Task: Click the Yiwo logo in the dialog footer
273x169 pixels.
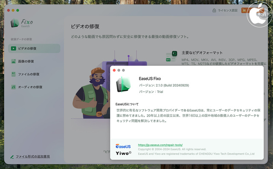Action: click(123, 153)
